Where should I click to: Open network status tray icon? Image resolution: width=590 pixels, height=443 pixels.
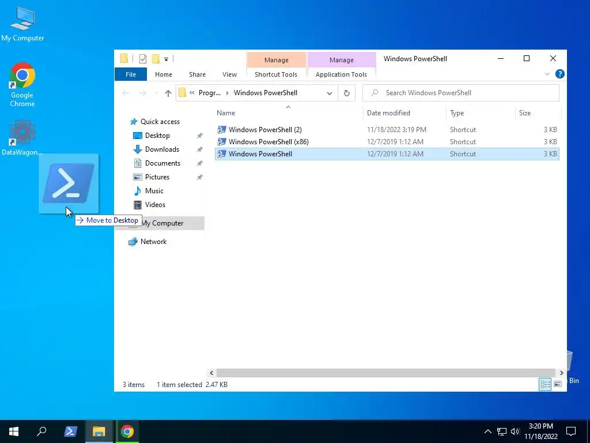(x=502, y=431)
